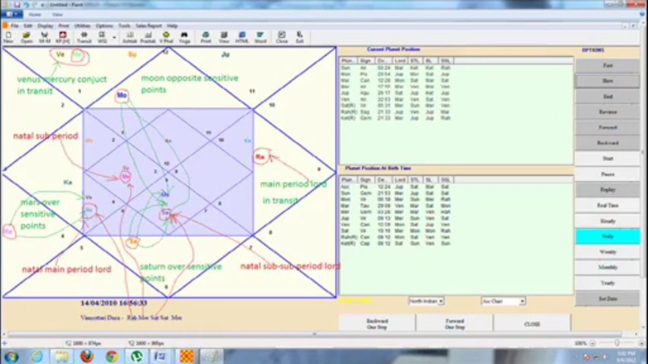Open the Prastak toolbar icon
Image resolution: width=648 pixels, height=364 pixels.
[148, 37]
